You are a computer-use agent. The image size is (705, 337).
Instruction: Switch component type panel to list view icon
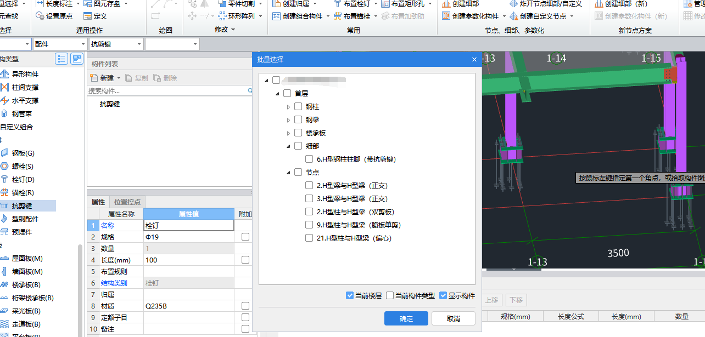[x=61, y=59]
